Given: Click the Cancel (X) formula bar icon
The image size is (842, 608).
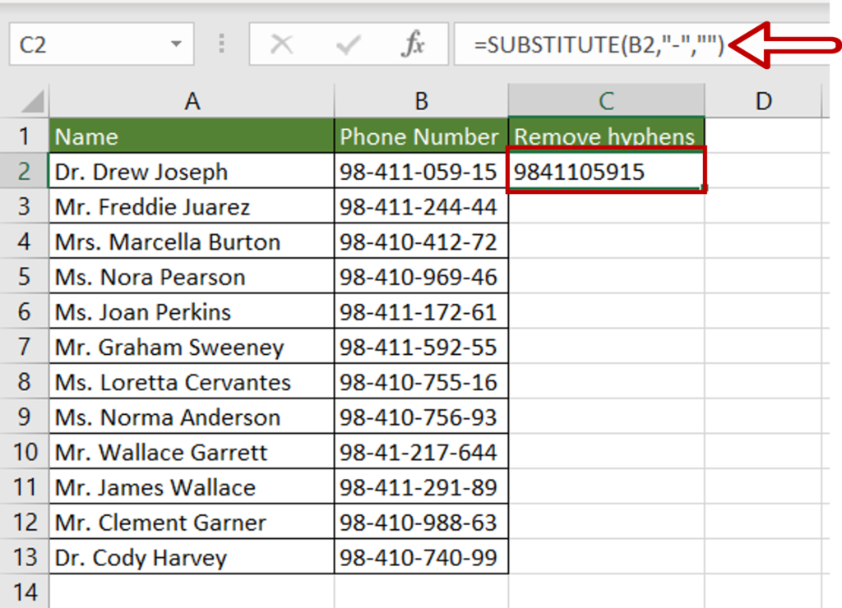Looking at the screenshot, I should tap(281, 44).
